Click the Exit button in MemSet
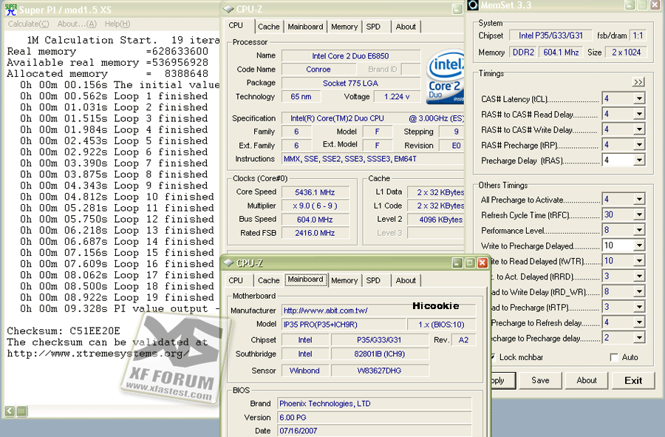 click(x=633, y=381)
